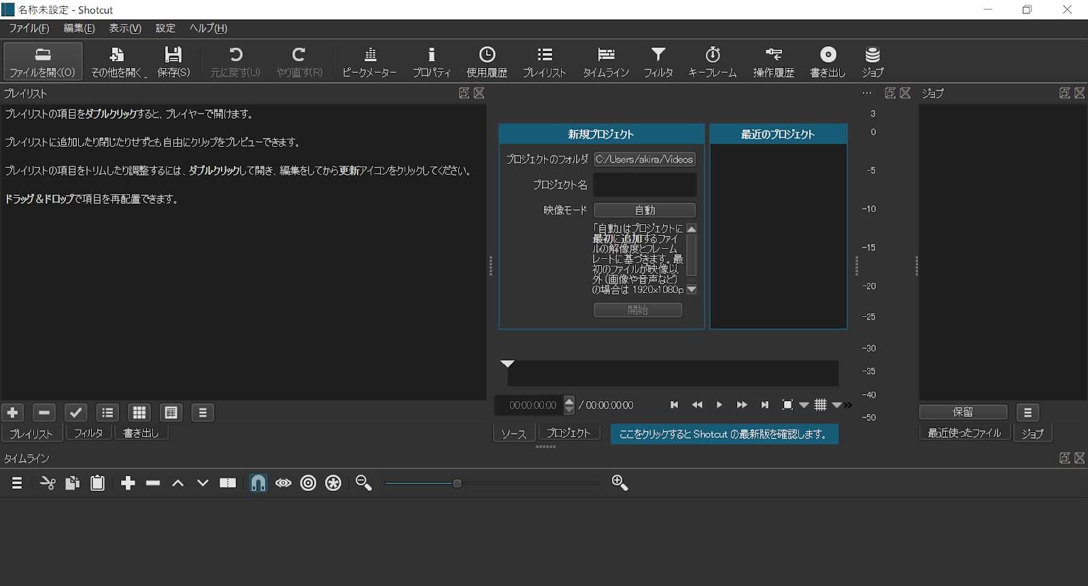Image resolution: width=1088 pixels, height=586 pixels.
Task: Toggle scrub while dragging eye icon
Action: pyautogui.click(x=284, y=483)
